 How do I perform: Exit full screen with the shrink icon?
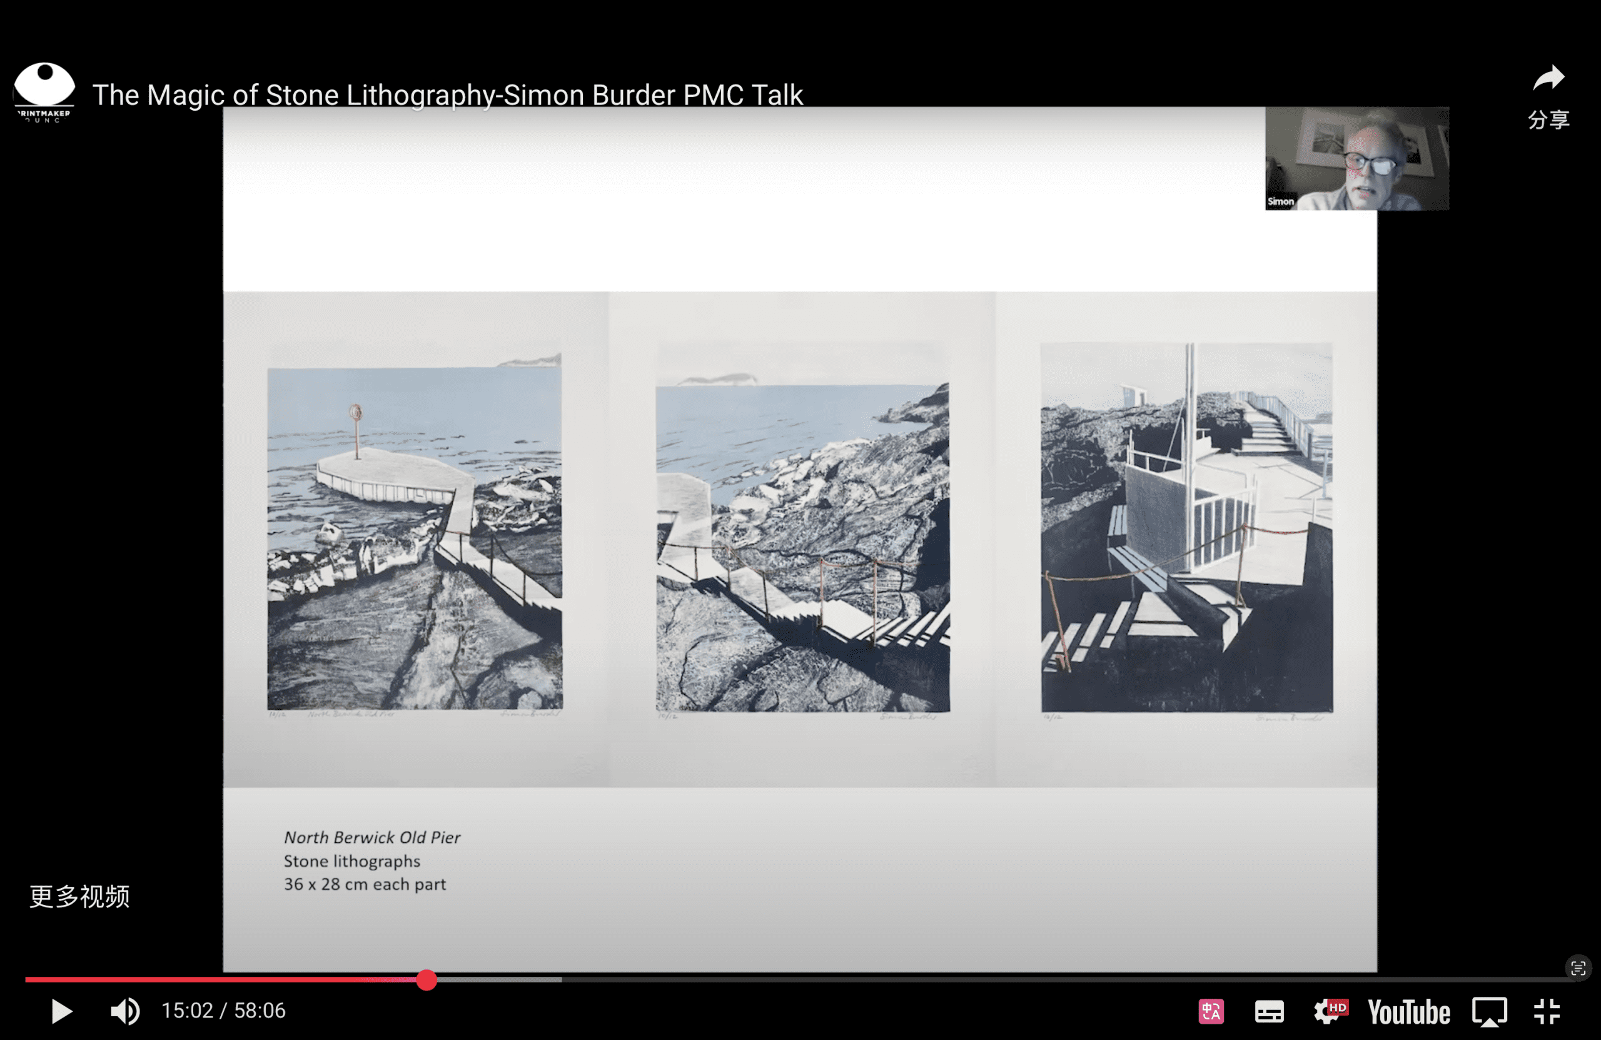[x=1547, y=1011]
